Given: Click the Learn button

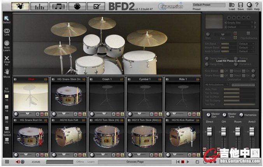Looking at the screenshot, I should [x=91, y=162].
